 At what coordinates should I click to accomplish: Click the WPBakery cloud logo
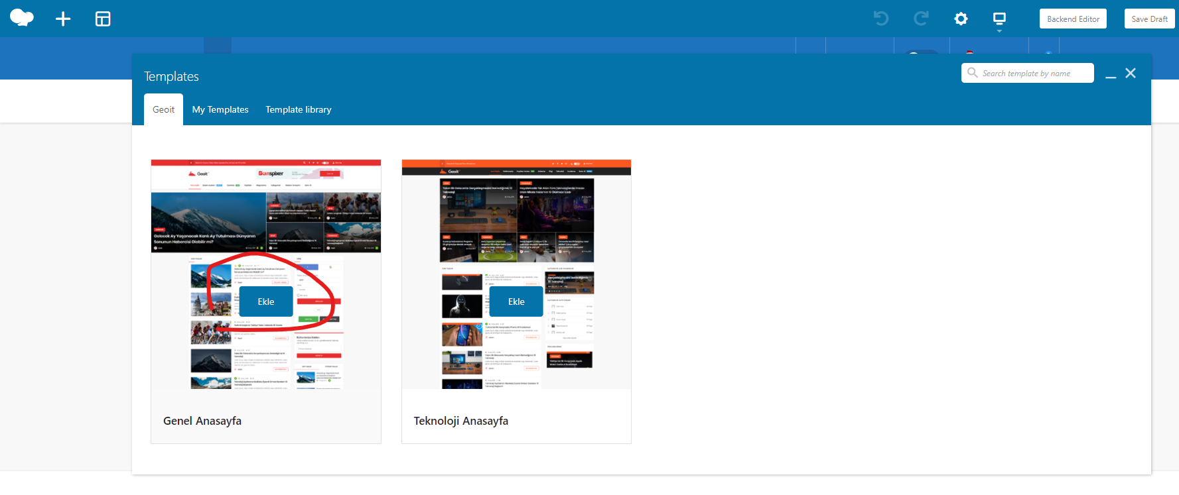[x=22, y=18]
